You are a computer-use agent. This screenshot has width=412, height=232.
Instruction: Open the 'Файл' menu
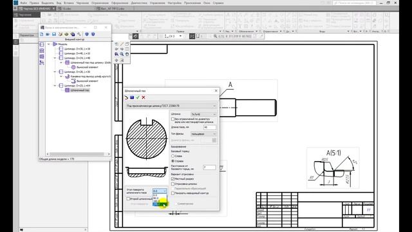pyautogui.click(x=23, y=3)
